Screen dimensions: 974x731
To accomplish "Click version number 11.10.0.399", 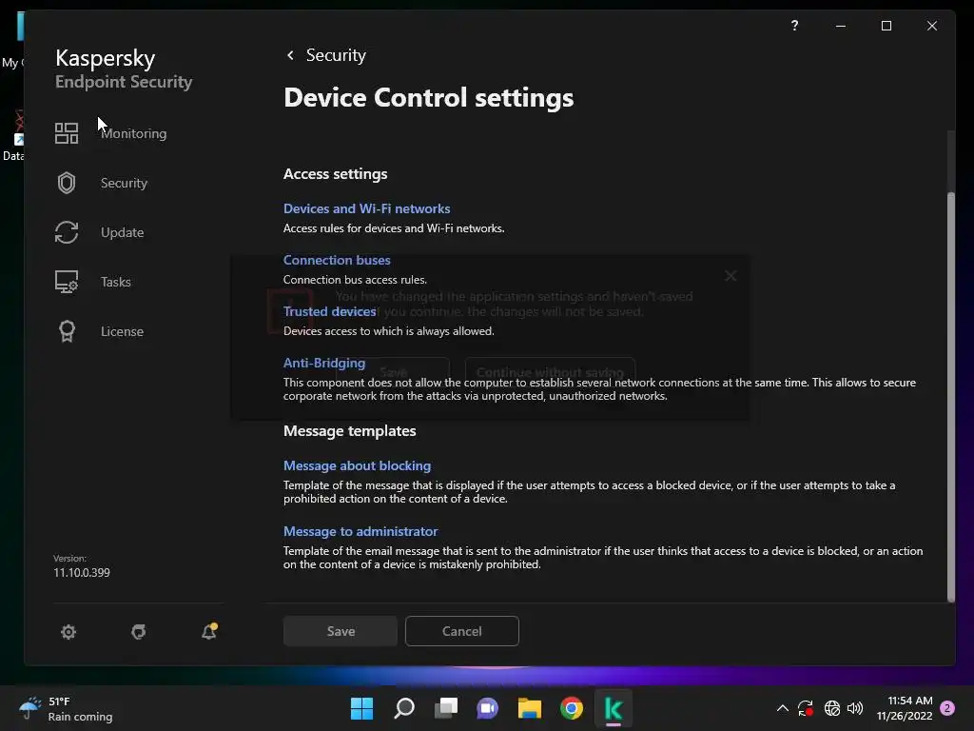I will (82, 572).
